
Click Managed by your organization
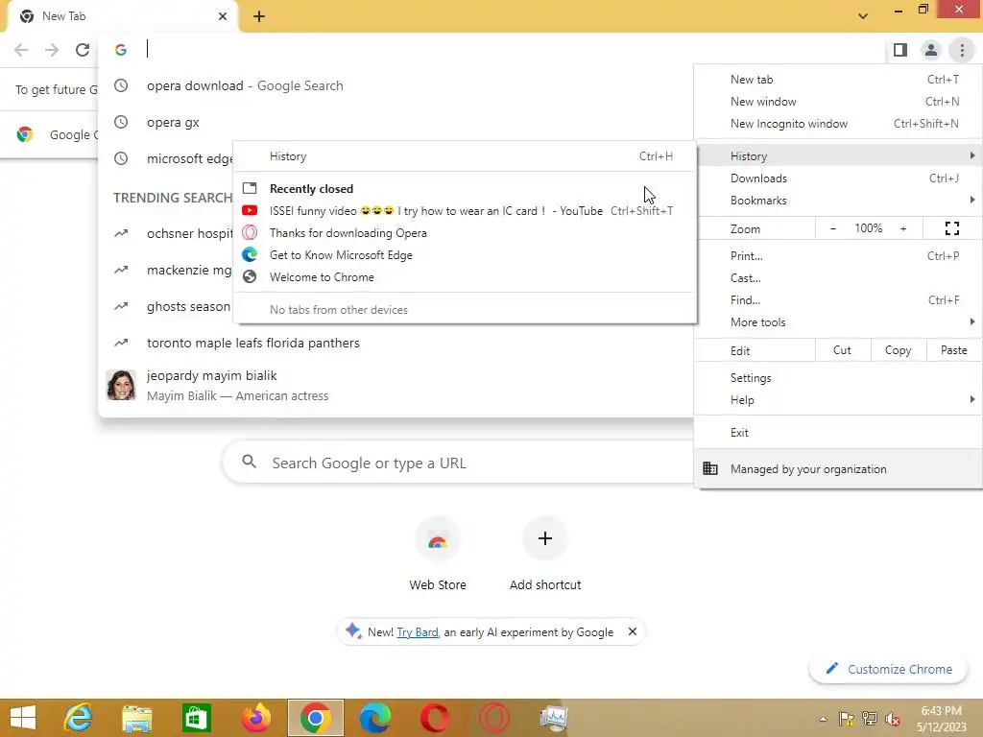pos(838,468)
